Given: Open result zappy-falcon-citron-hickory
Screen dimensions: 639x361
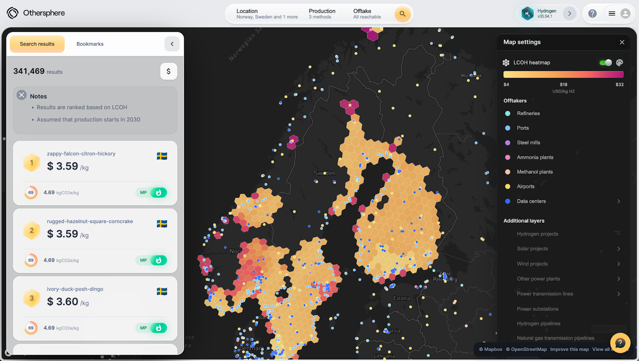Looking at the screenshot, I should 81,154.
